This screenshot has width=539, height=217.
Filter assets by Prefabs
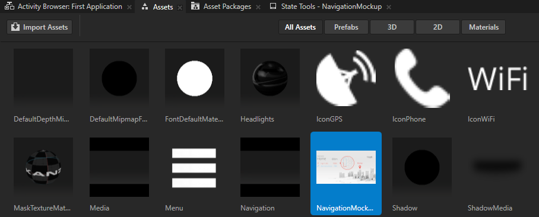[346, 27]
